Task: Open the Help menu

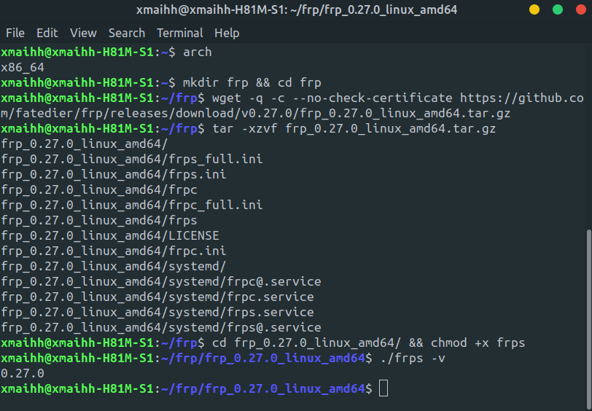Action: point(227,33)
